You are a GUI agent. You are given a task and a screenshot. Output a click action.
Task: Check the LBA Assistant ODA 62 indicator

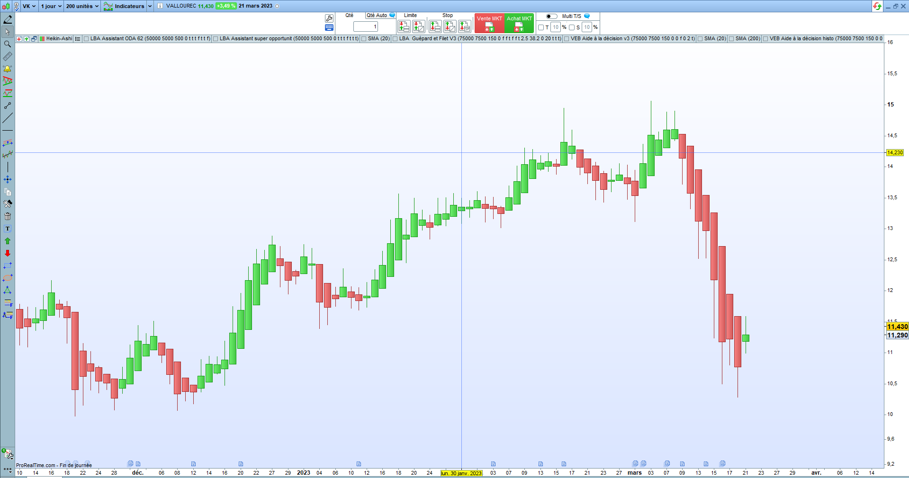(x=86, y=39)
